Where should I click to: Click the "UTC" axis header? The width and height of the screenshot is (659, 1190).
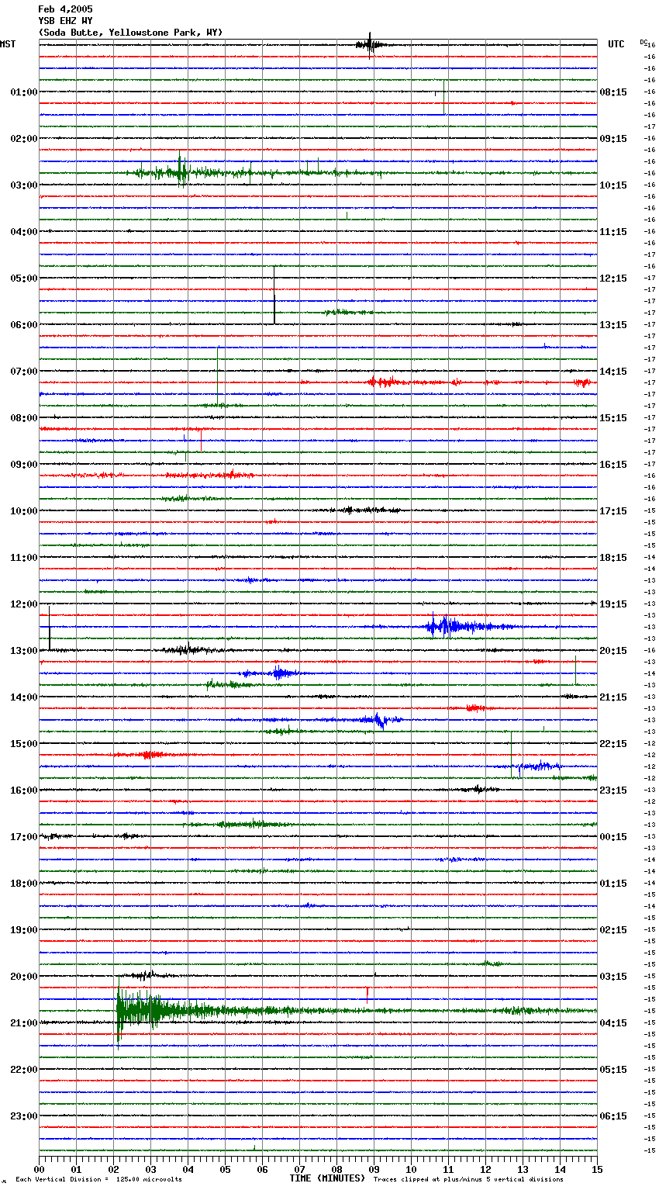616,44
